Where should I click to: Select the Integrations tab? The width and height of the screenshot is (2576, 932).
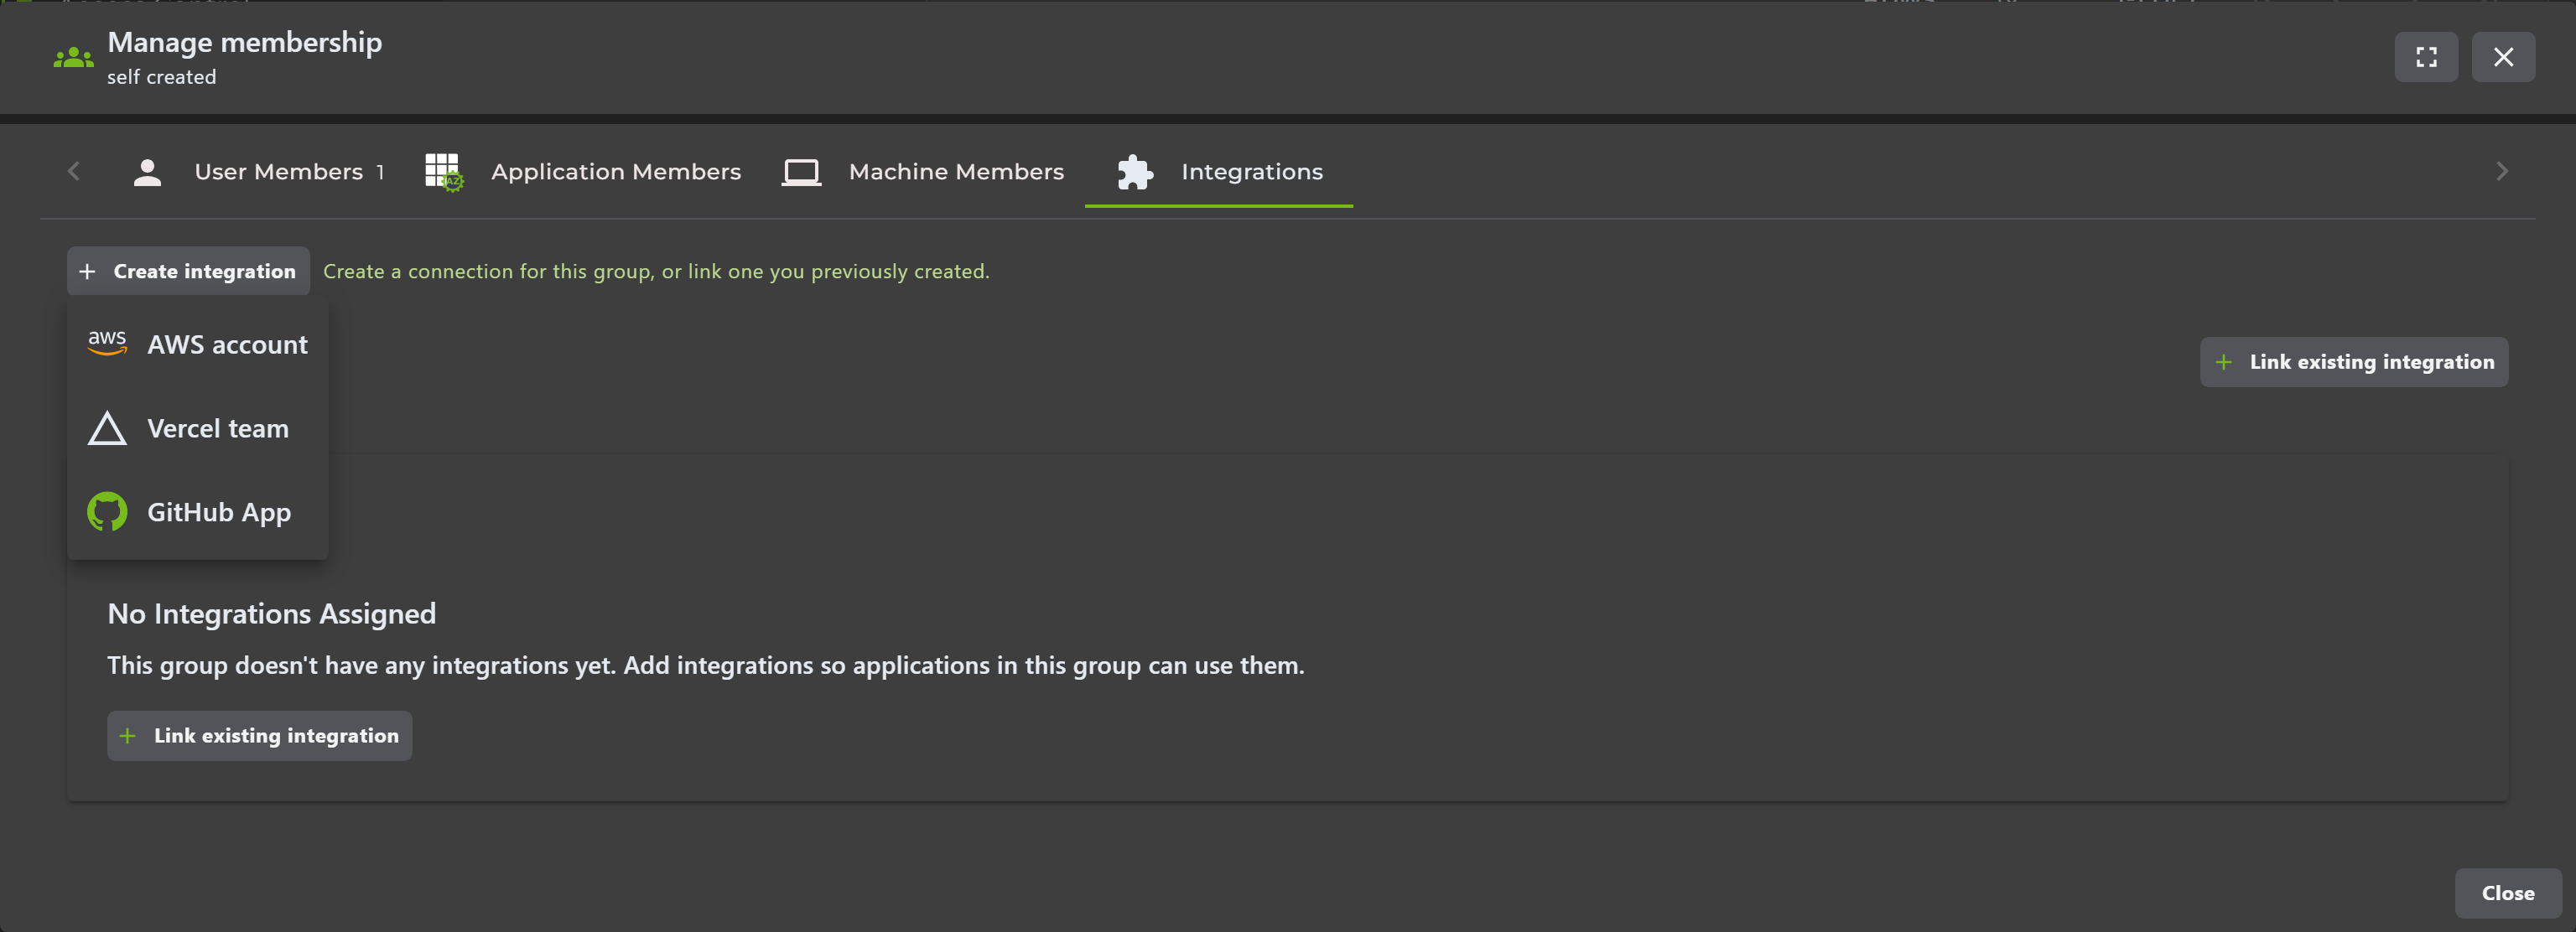click(x=1218, y=172)
